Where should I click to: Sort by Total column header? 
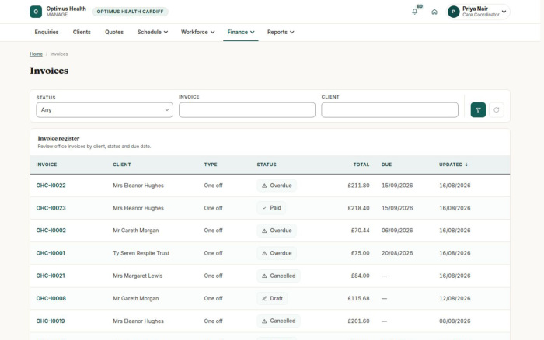pyautogui.click(x=361, y=165)
